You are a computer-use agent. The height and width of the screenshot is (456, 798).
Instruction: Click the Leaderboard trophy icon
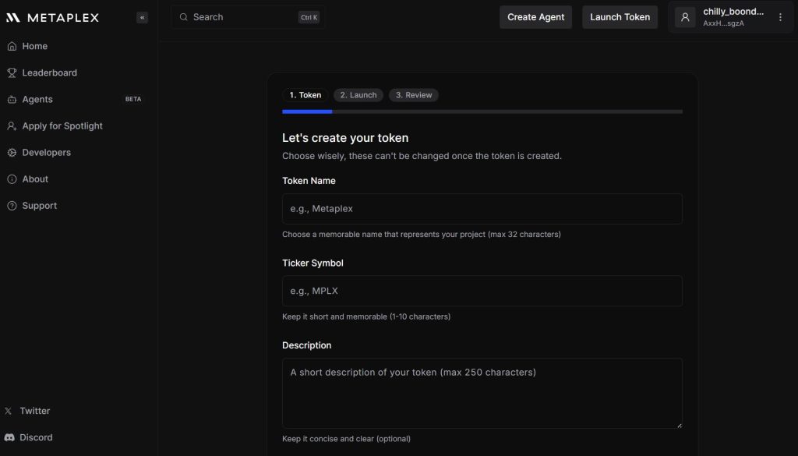12,72
